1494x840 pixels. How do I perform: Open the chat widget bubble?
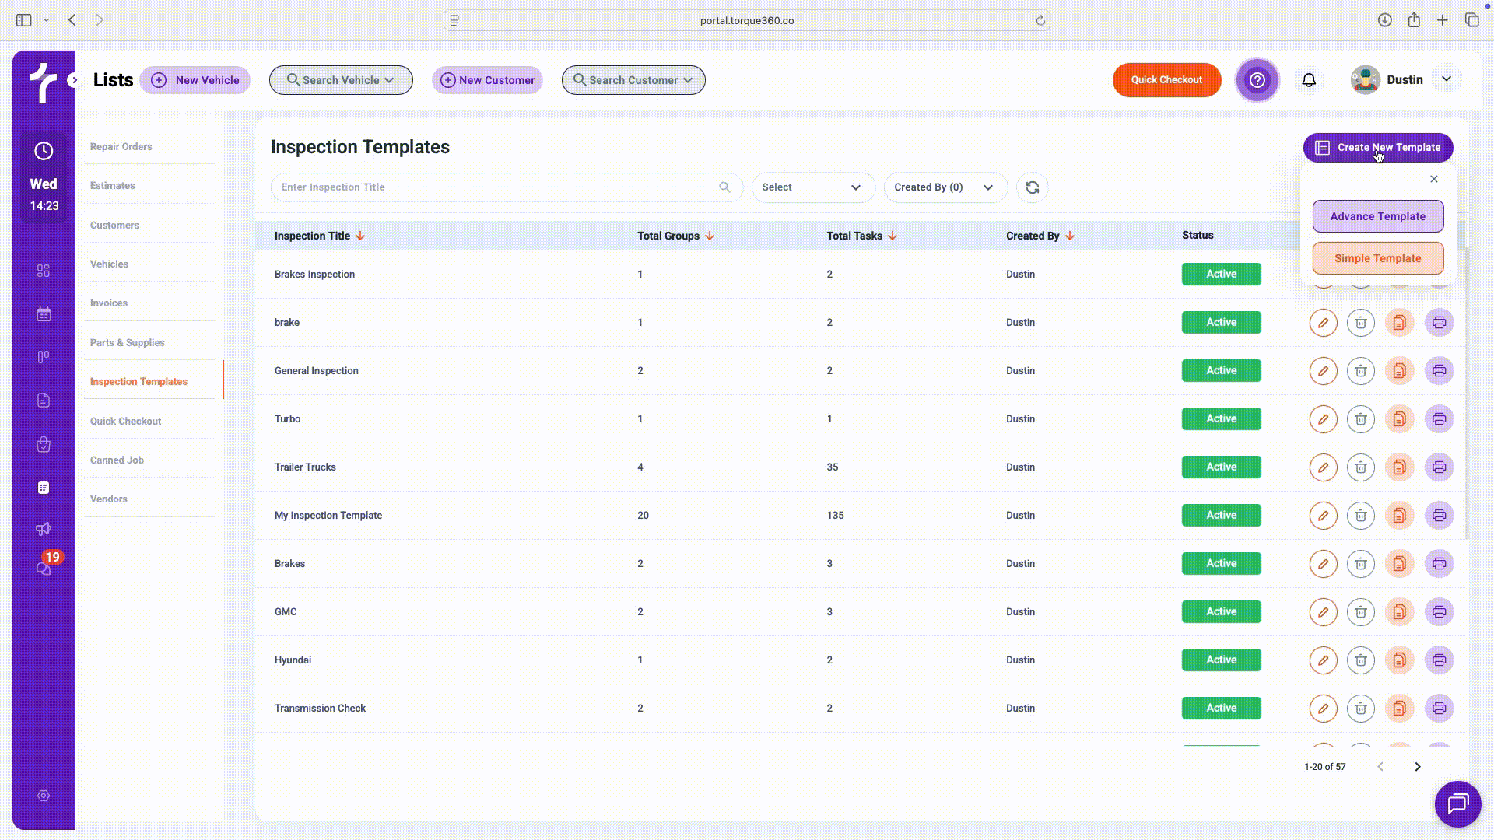(x=1457, y=803)
